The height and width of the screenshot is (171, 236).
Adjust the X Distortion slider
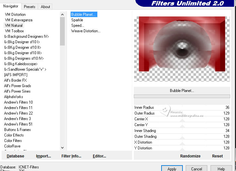182,142
